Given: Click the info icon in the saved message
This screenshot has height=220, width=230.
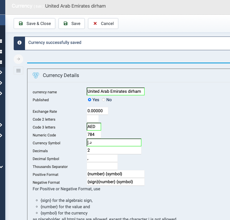Looking at the screenshot, I should click(x=19, y=43).
